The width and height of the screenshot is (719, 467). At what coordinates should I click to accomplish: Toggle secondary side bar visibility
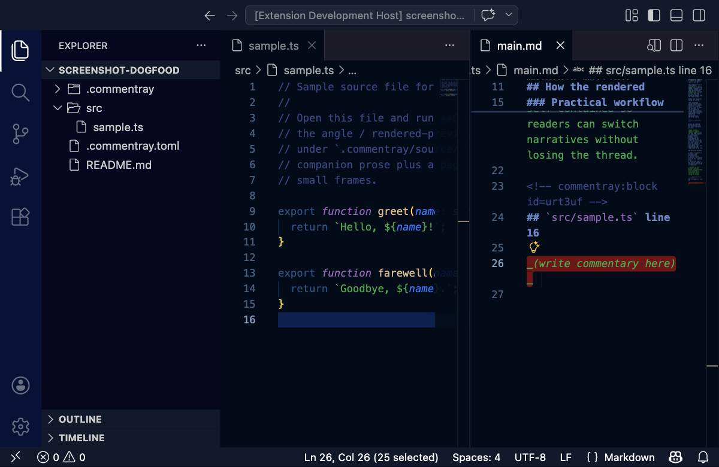pos(699,16)
